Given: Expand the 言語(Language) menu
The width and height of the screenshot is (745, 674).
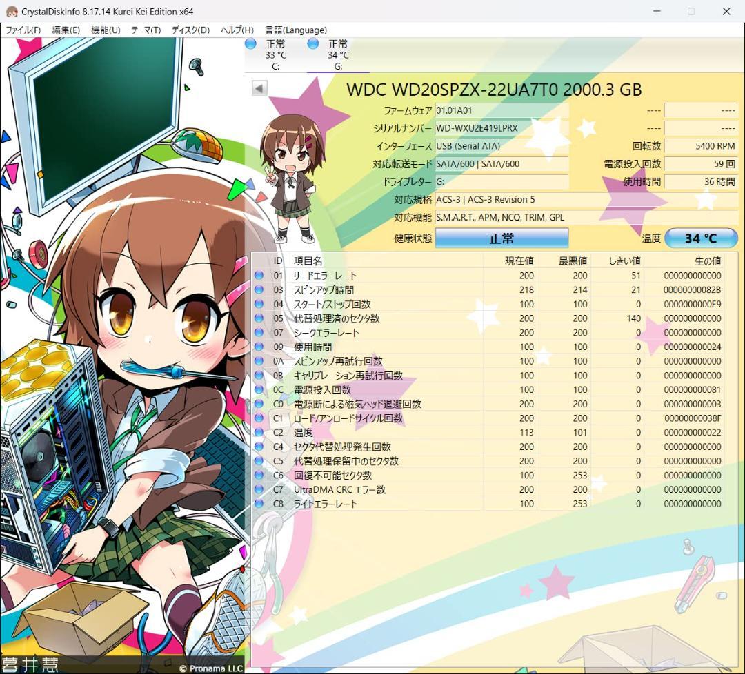Looking at the screenshot, I should point(296,30).
